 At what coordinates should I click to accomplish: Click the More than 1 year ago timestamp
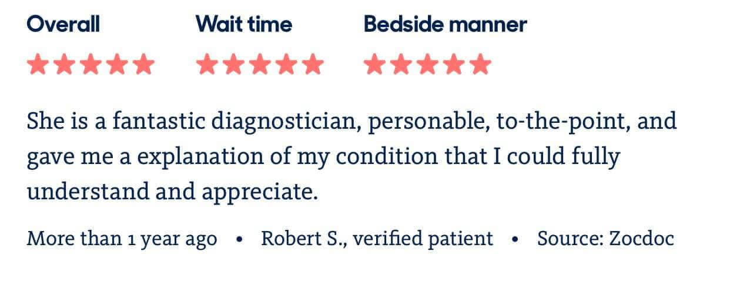tap(122, 239)
